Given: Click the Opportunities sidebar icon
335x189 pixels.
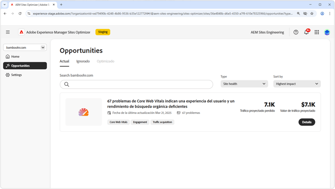Looking at the screenshot, I should click(8, 66).
